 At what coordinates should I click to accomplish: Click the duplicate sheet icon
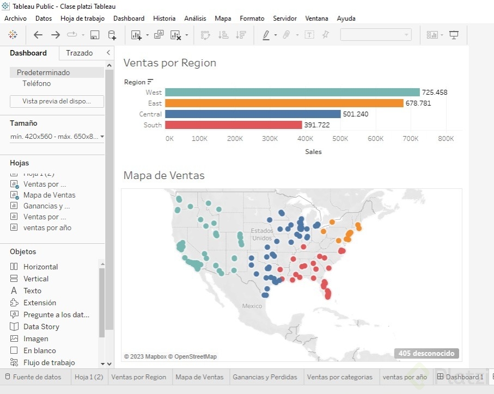159,34
